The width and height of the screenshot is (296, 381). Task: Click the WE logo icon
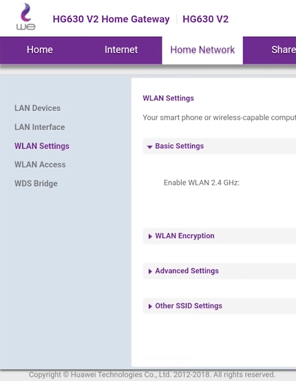(x=26, y=17)
